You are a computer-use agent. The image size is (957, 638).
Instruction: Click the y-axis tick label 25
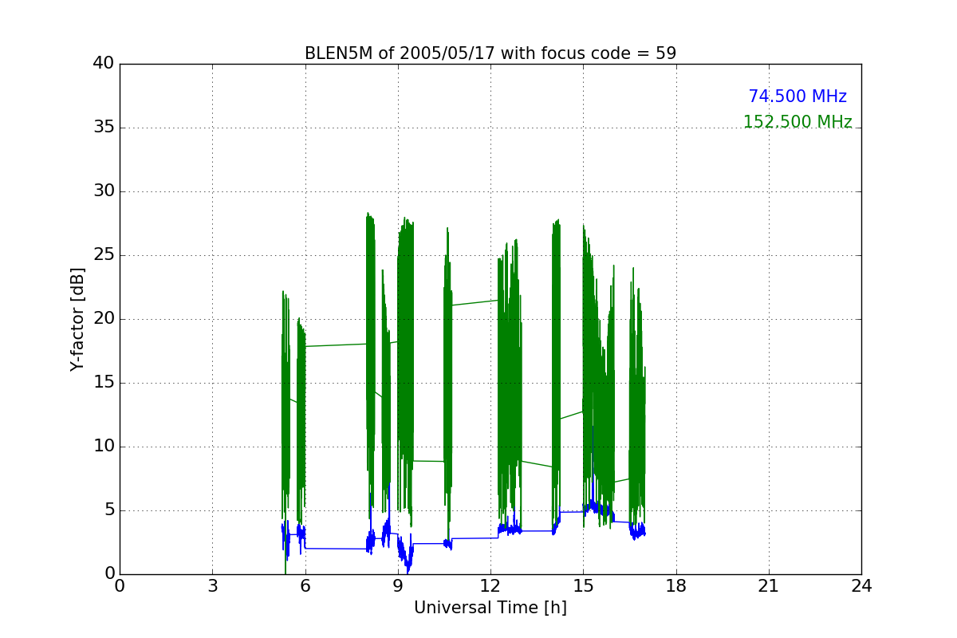(104, 255)
